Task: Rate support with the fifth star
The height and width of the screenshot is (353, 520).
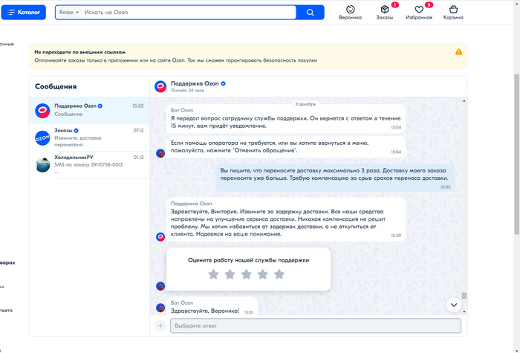Action: coord(279,274)
